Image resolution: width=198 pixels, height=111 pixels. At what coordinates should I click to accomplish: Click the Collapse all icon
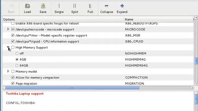(106, 6)
